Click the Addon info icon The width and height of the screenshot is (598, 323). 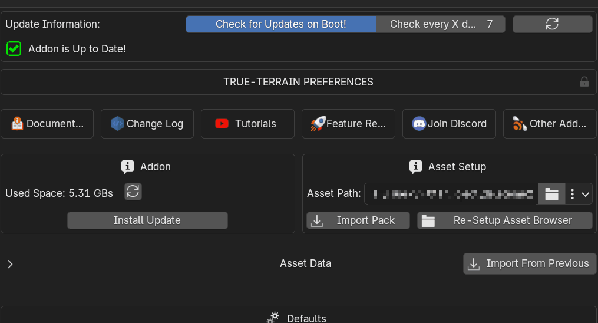click(x=127, y=167)
